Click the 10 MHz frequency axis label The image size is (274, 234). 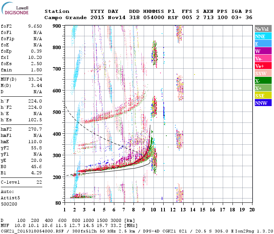pyautogui.click(x=153, y=210)
